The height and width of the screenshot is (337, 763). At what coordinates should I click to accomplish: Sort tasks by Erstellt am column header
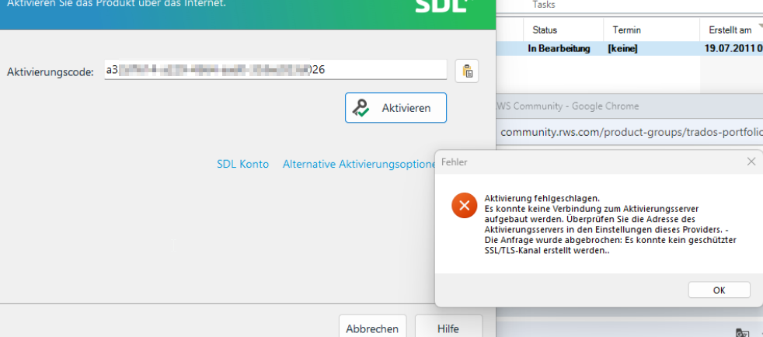point(731,30)
